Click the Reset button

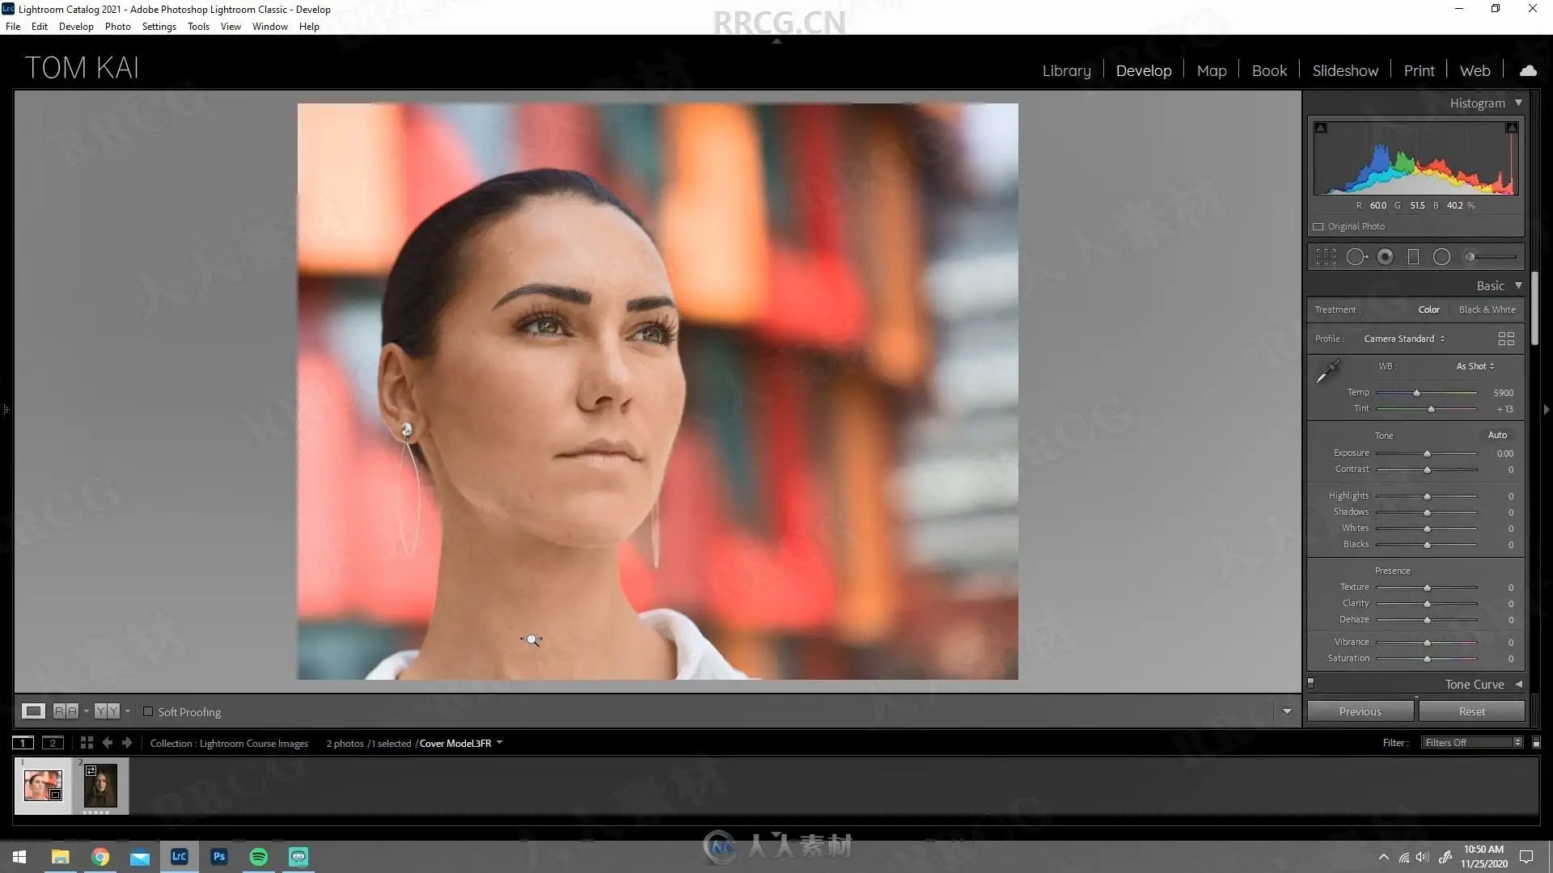(x=1471, y=711)
